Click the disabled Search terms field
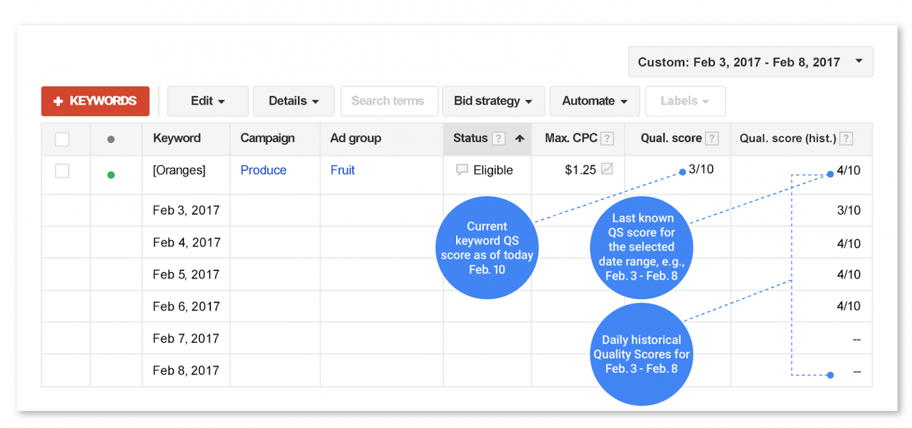 [x=389, y=101]
